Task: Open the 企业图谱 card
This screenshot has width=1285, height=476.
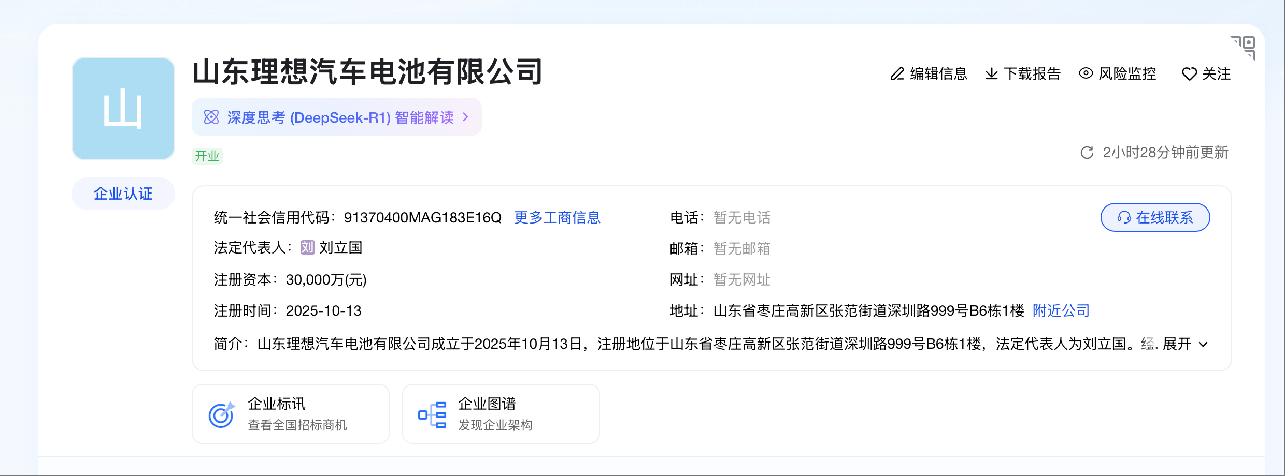Action: tap(501, 414)
